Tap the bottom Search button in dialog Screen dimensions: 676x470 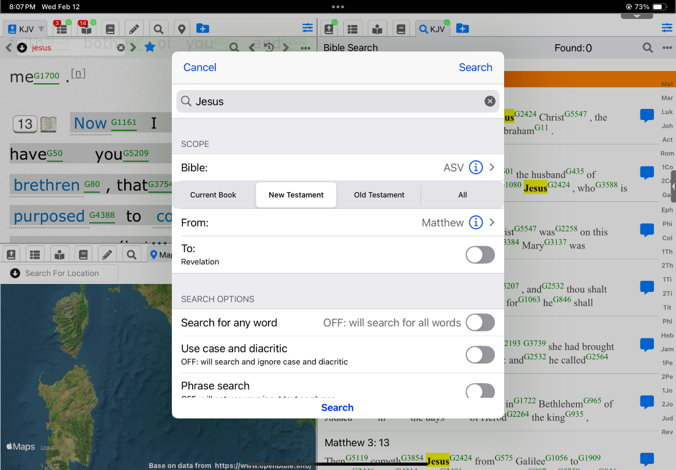(337, 408)
